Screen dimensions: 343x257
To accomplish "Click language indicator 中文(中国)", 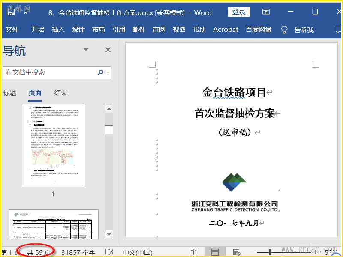I will tap(138, 253).
